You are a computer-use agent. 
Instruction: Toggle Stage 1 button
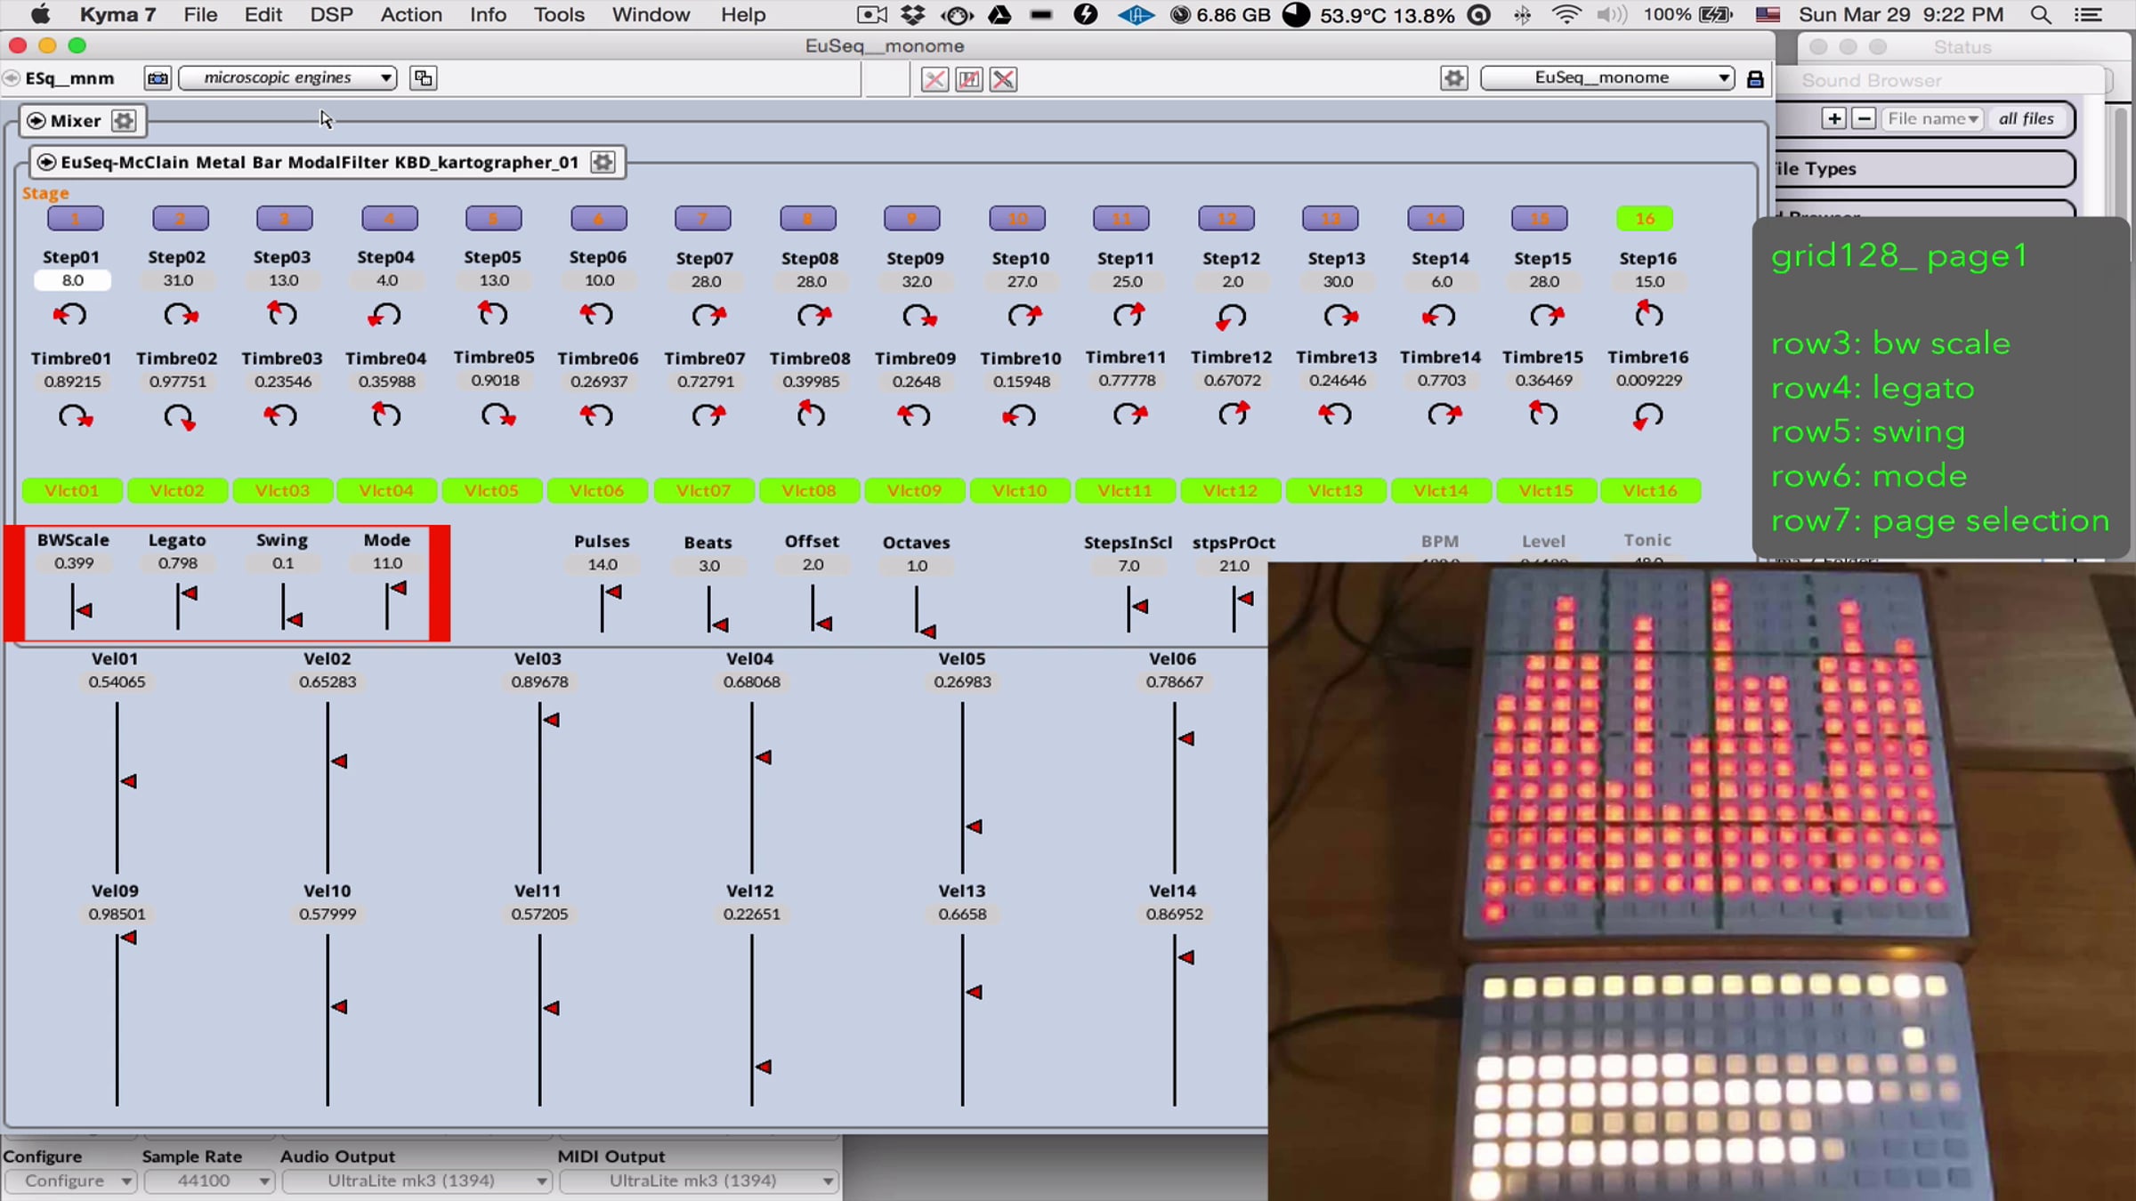[76, 218]
